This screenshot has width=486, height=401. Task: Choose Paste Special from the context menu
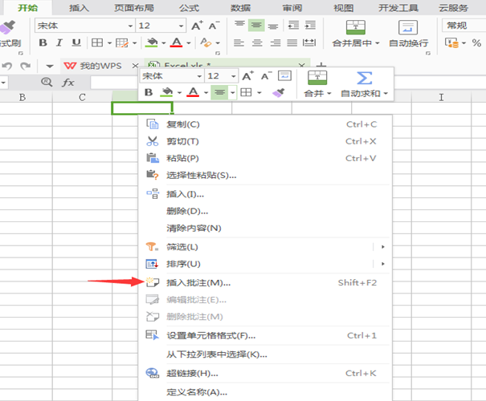[265, 176]
